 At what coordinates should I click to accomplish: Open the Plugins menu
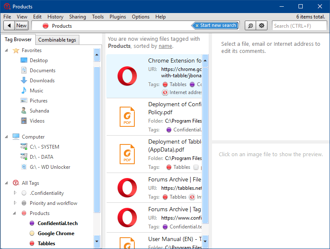[118, 17]
